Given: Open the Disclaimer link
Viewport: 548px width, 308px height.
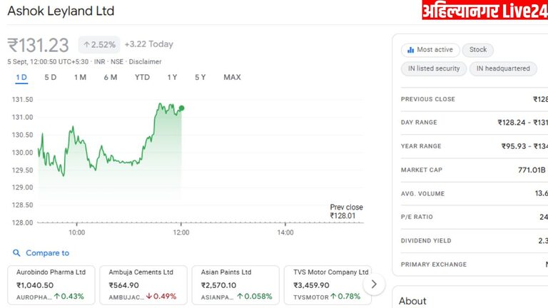Looking at the screenshot, I should click(146, 62).
